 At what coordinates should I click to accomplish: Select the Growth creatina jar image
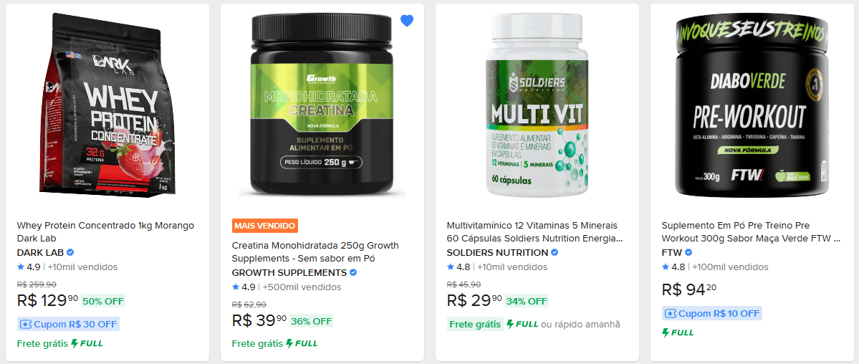click(322, 104)
